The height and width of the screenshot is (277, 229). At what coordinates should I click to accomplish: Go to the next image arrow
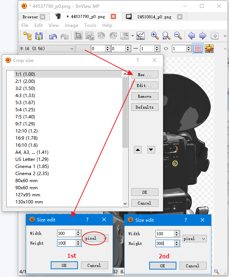[x=203, y=36]
